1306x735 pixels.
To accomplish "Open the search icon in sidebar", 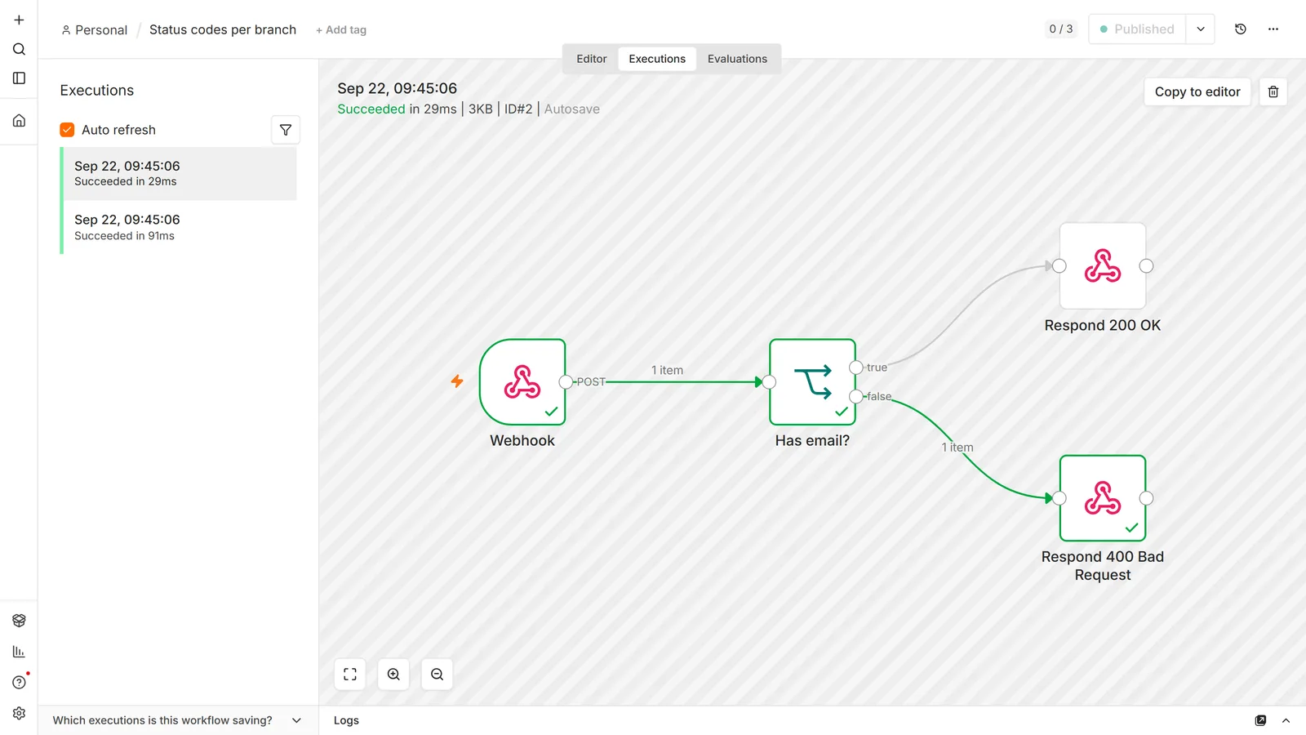I will (x=19, y=49).
